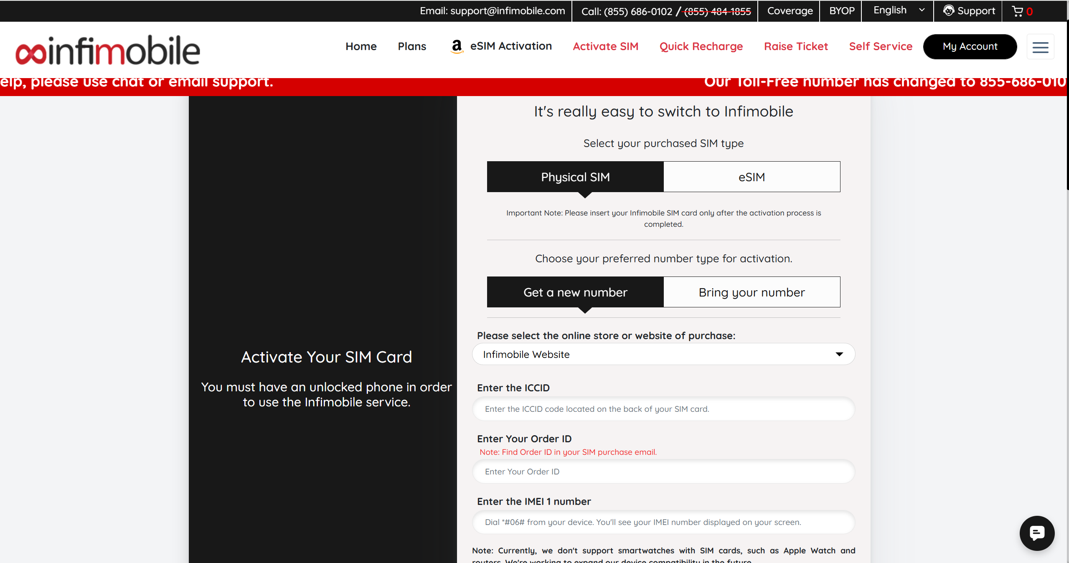Switch SIM type to eSIM
This screenshot has height=563, width=1069.
(752, 177)
